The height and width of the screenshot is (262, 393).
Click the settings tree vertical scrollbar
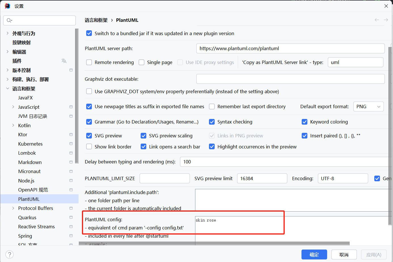[77, 96]
